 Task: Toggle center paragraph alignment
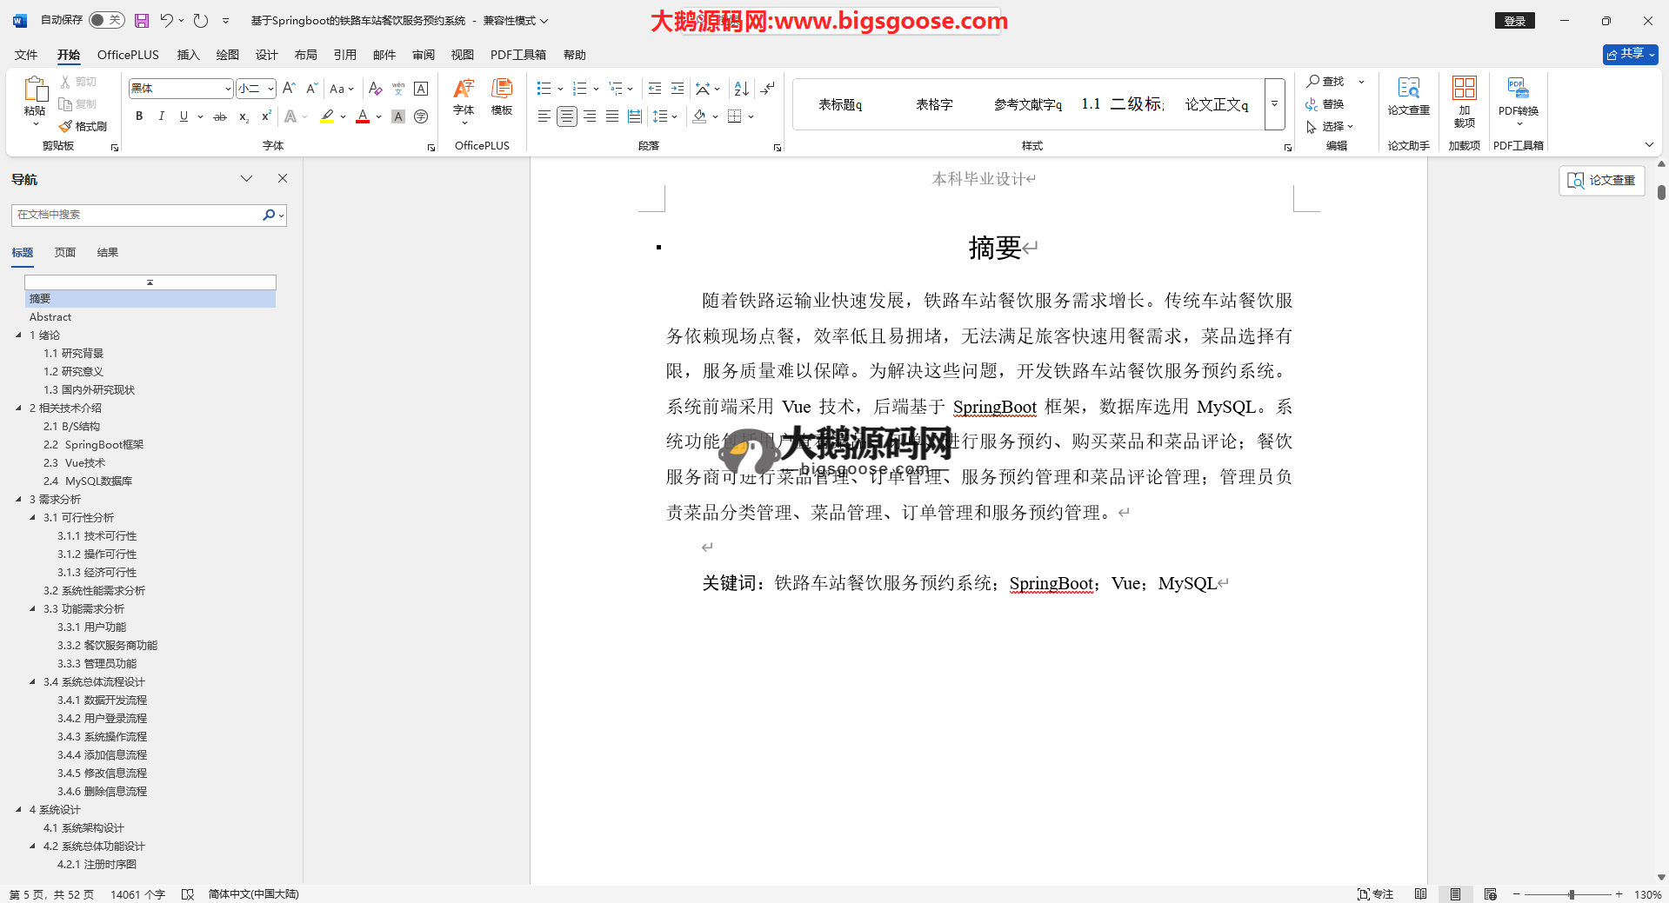566,116
